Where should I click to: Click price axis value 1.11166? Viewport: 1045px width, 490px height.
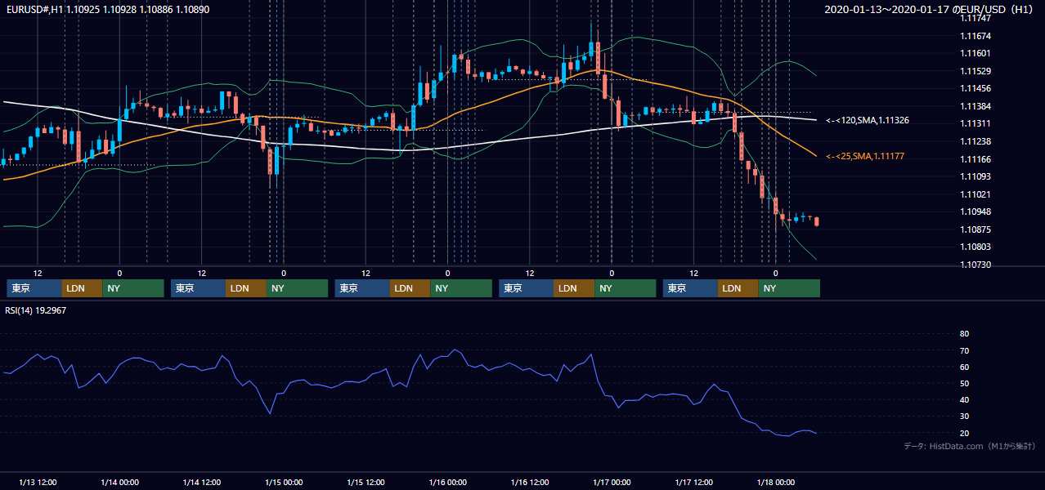point(975,159)
